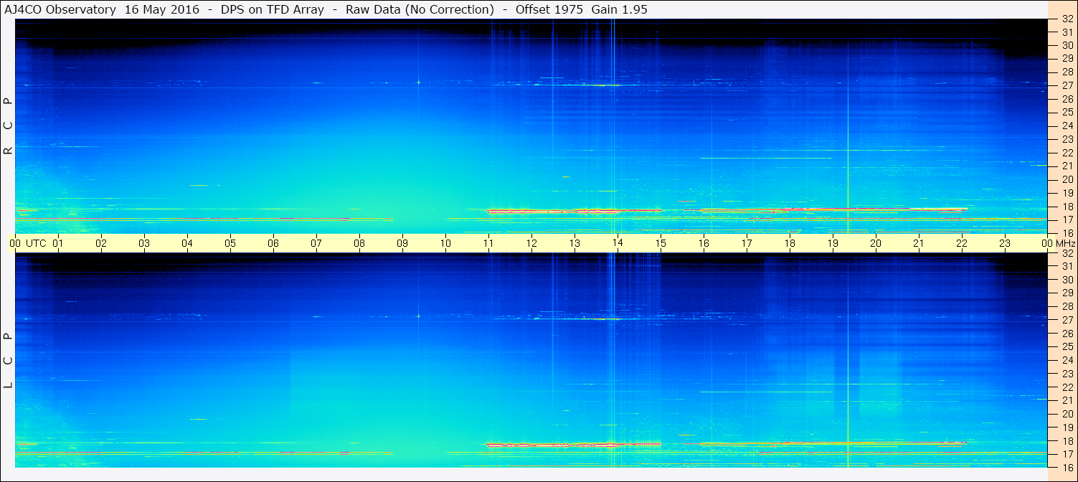The image size is (1078, 482).
Task: Click the 30 MHz label on the LCP scale
Action: tap(1067, 280)
